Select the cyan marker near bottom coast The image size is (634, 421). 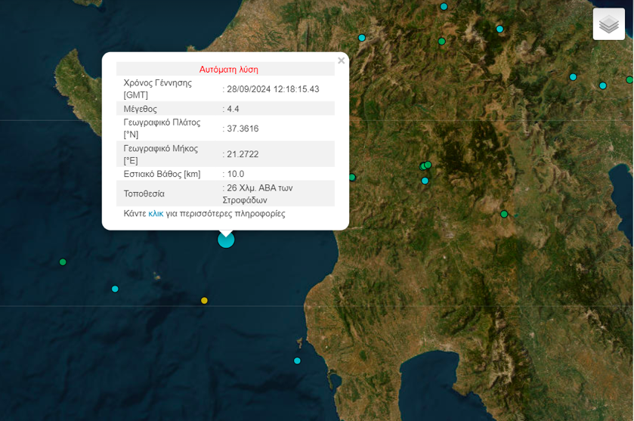(x=297, y=361)
